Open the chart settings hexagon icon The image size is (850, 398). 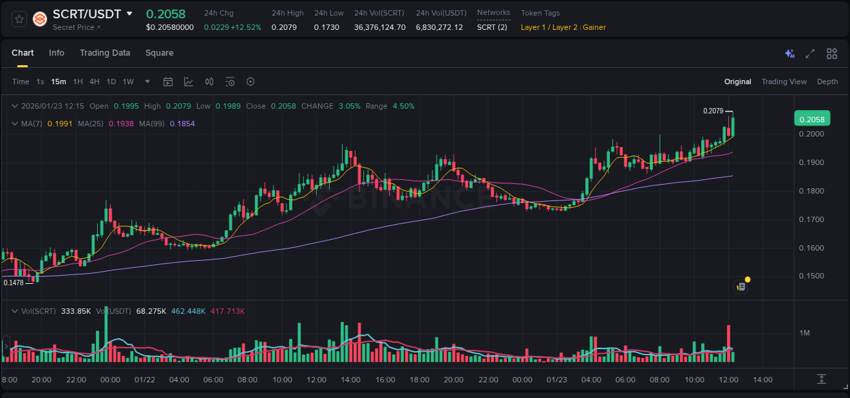click(250, 82)
